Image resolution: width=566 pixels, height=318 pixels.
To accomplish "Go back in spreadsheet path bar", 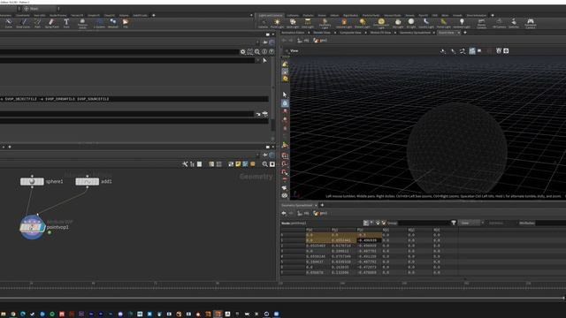I will [x=284, y=213].
